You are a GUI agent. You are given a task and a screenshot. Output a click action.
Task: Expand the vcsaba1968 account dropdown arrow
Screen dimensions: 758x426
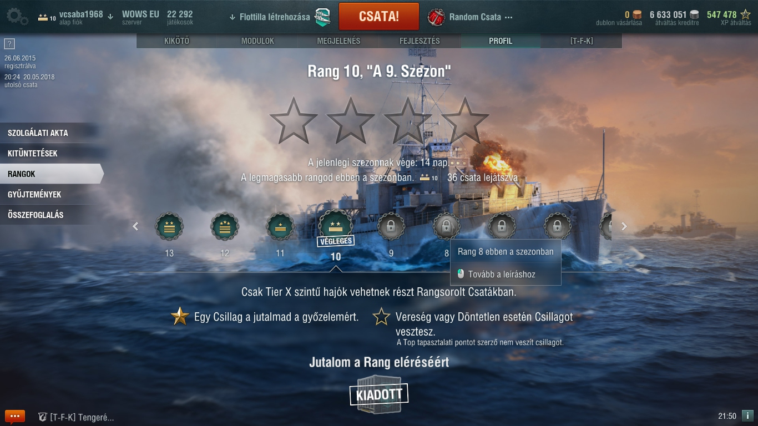[x=110, y=17]
